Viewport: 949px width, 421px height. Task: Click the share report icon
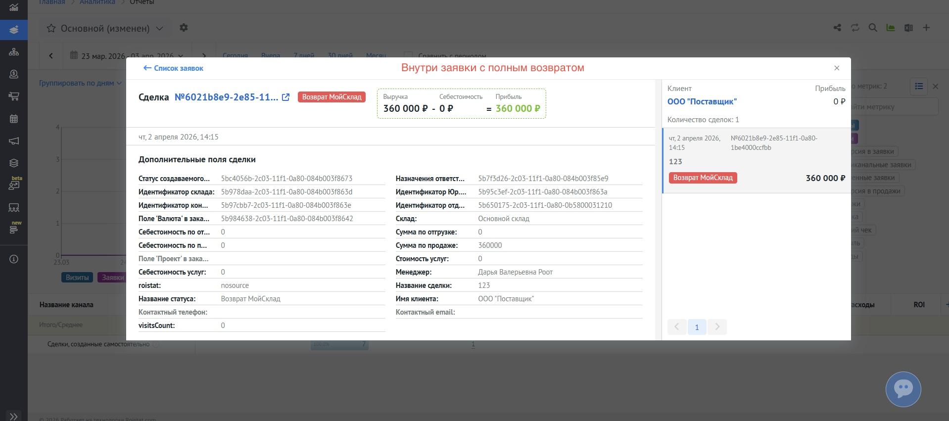[837, 28]
